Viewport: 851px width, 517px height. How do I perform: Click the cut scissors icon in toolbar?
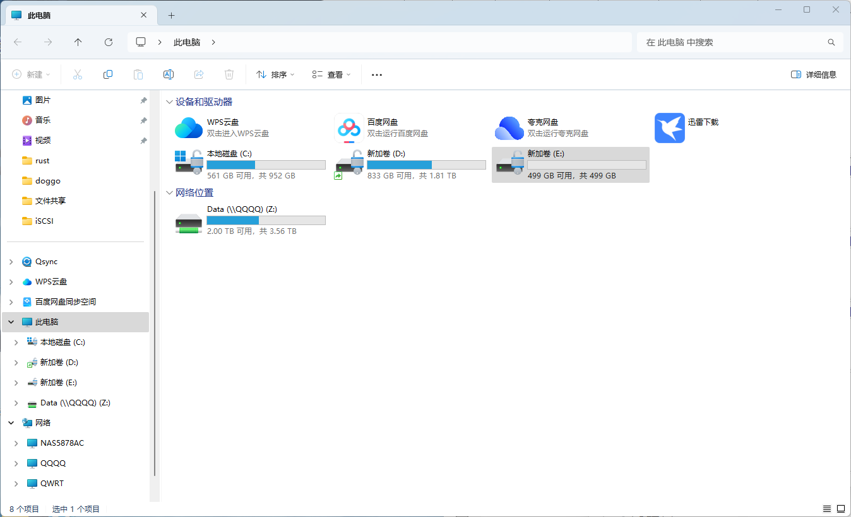[x=78, y=74]
